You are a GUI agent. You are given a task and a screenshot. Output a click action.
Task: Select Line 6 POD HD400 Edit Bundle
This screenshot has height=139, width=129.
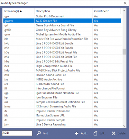pos(55,43)
